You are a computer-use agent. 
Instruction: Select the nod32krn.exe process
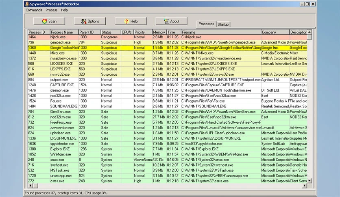(x=60, y=117)
